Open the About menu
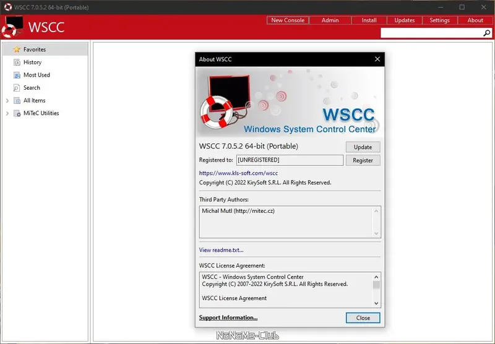Image resolution: width=495 pixels, height=344 pixels. pyautogui.click(x=475, y=20)
